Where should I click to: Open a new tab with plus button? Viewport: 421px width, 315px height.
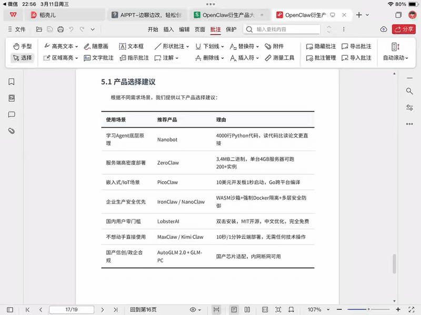tap(359, 15)
